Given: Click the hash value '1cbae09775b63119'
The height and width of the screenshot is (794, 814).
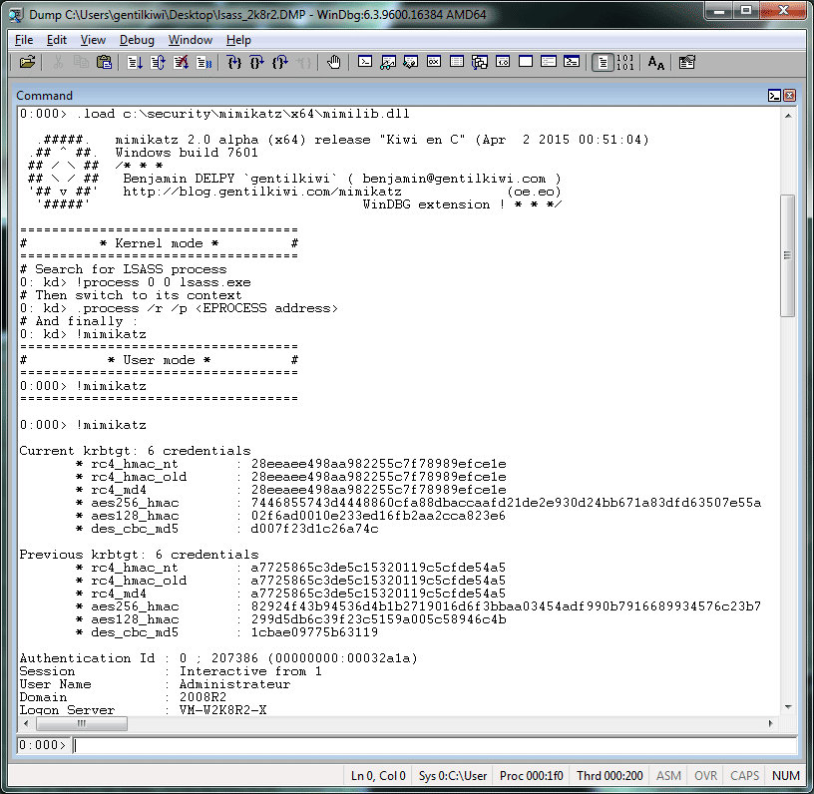Looking at the screenshot, I should 314,632.
